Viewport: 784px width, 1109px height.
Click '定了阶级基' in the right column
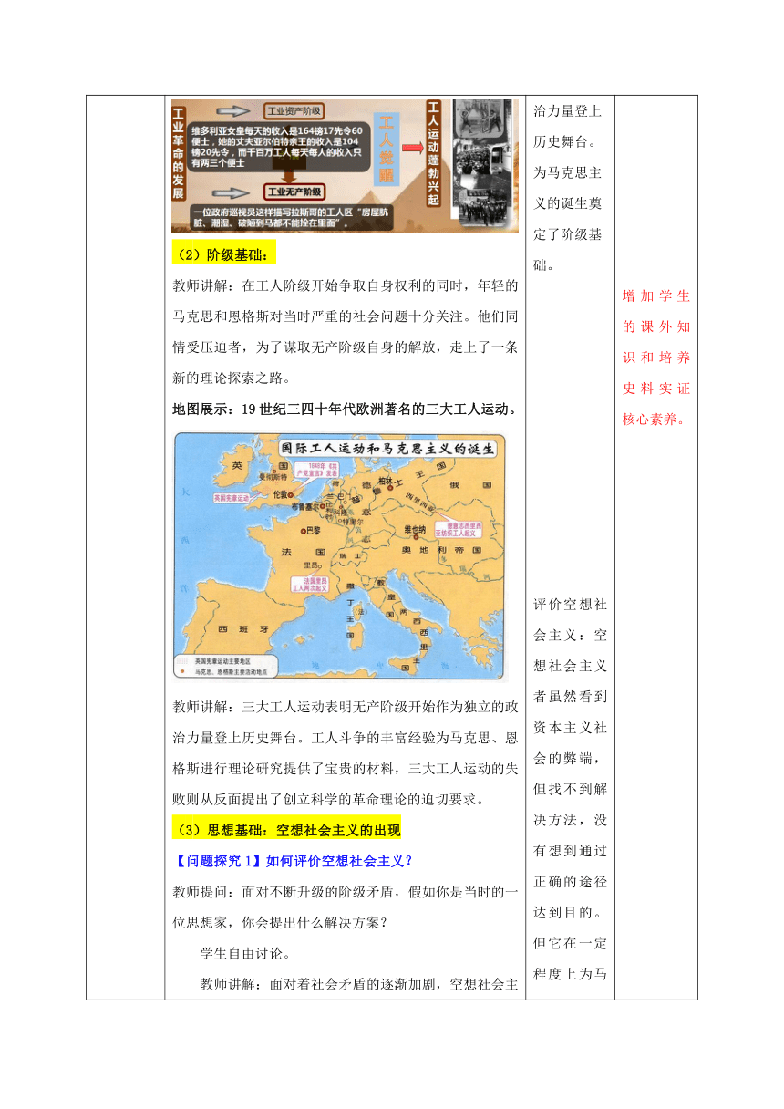click(568, 234)
